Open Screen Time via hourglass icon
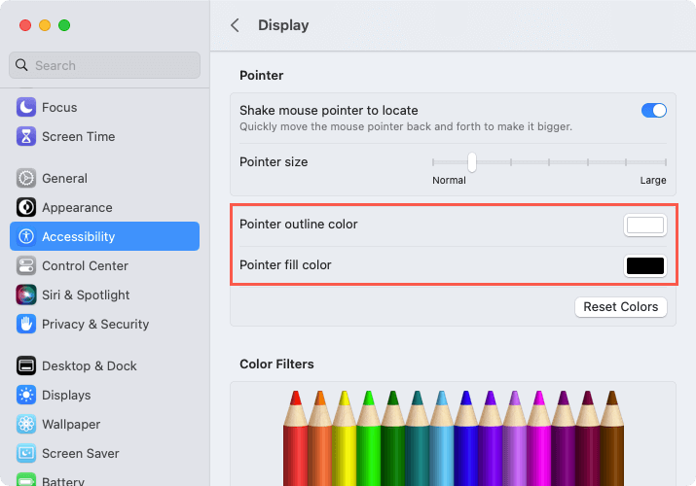 pos(26,136)
